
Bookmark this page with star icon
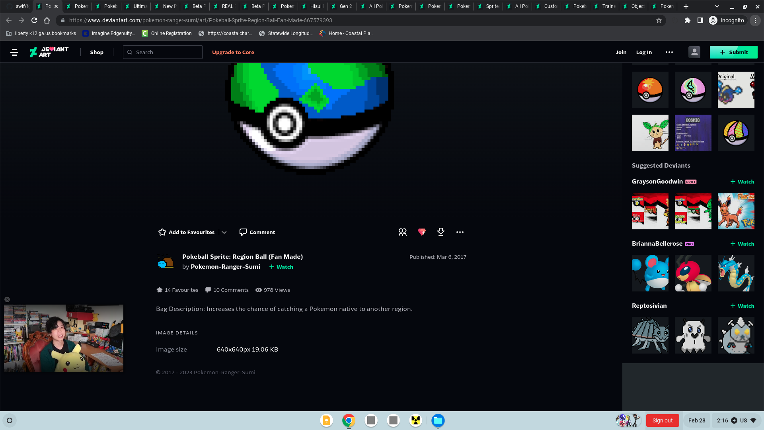click(659, 20)
